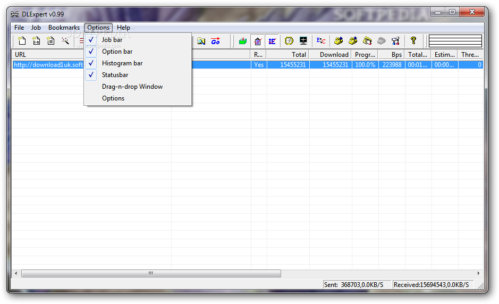Image resolution: width=499 pixels, height=304 pixels.
Task: Click the telephone dial-up icon with up arrow
Action: (x=339, y=41)
